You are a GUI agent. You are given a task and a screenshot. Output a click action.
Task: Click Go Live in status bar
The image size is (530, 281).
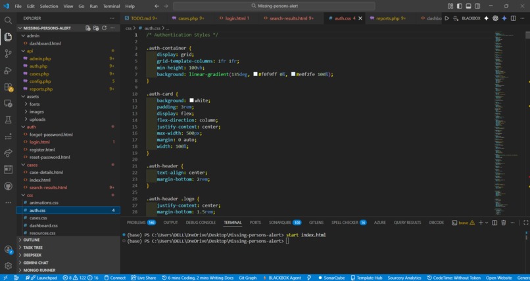[x=143, y=278]
